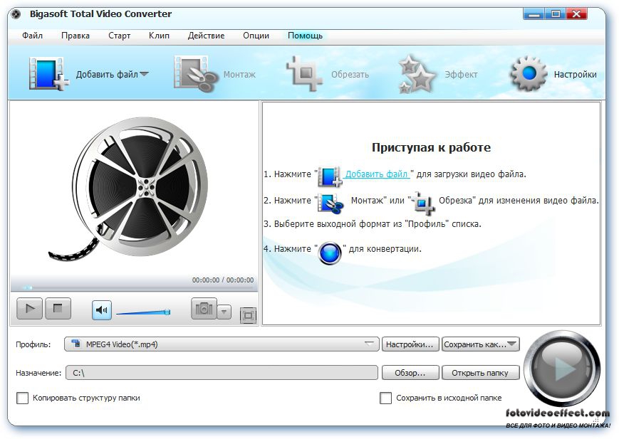The image size is (619, 439).
Task: Open the Добавить файл dropdown arrow
Action: 144,74
